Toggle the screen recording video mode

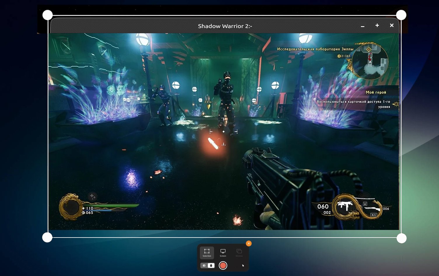click(x=211, y=266)
